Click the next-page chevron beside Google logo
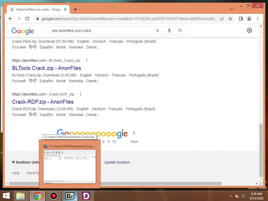This screenshot has height=201, width=268. (134, 133)
